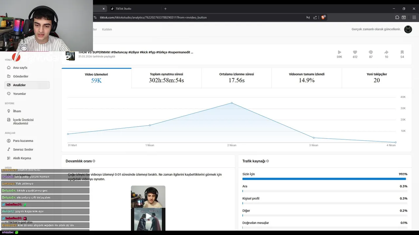Click the Yorumlar comments sidebar icon
This screenshot has height=235, width=419.
[9, 94]
